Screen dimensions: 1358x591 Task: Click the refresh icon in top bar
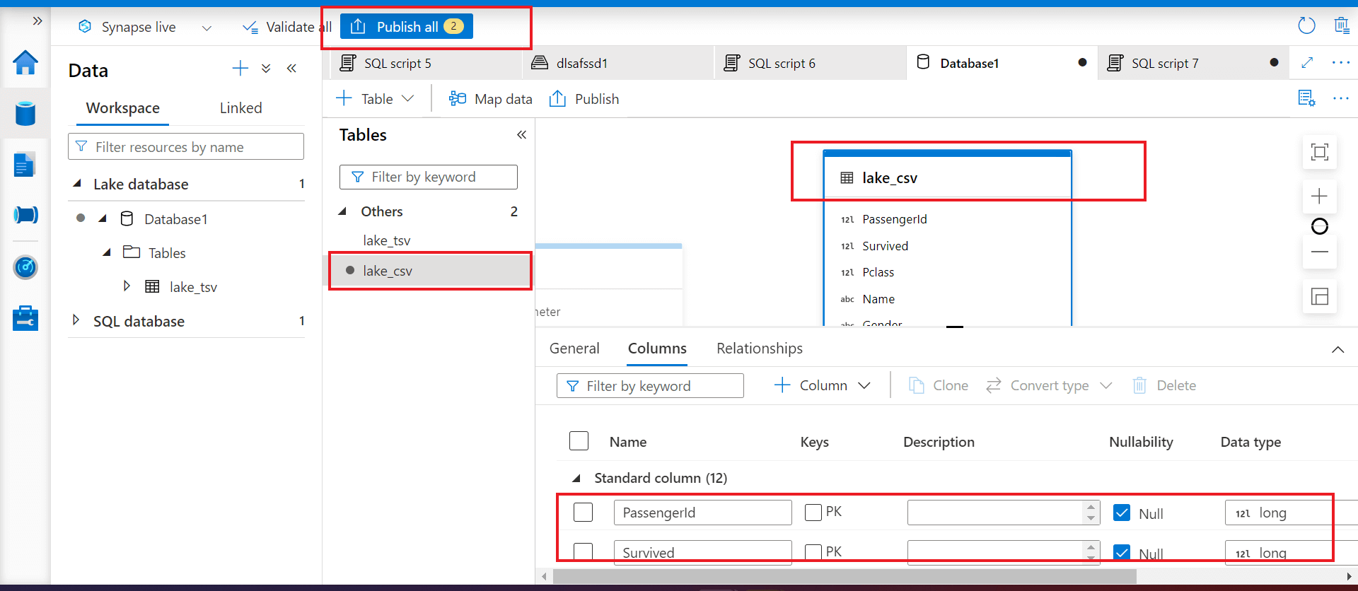click(x=1306, y=26)
